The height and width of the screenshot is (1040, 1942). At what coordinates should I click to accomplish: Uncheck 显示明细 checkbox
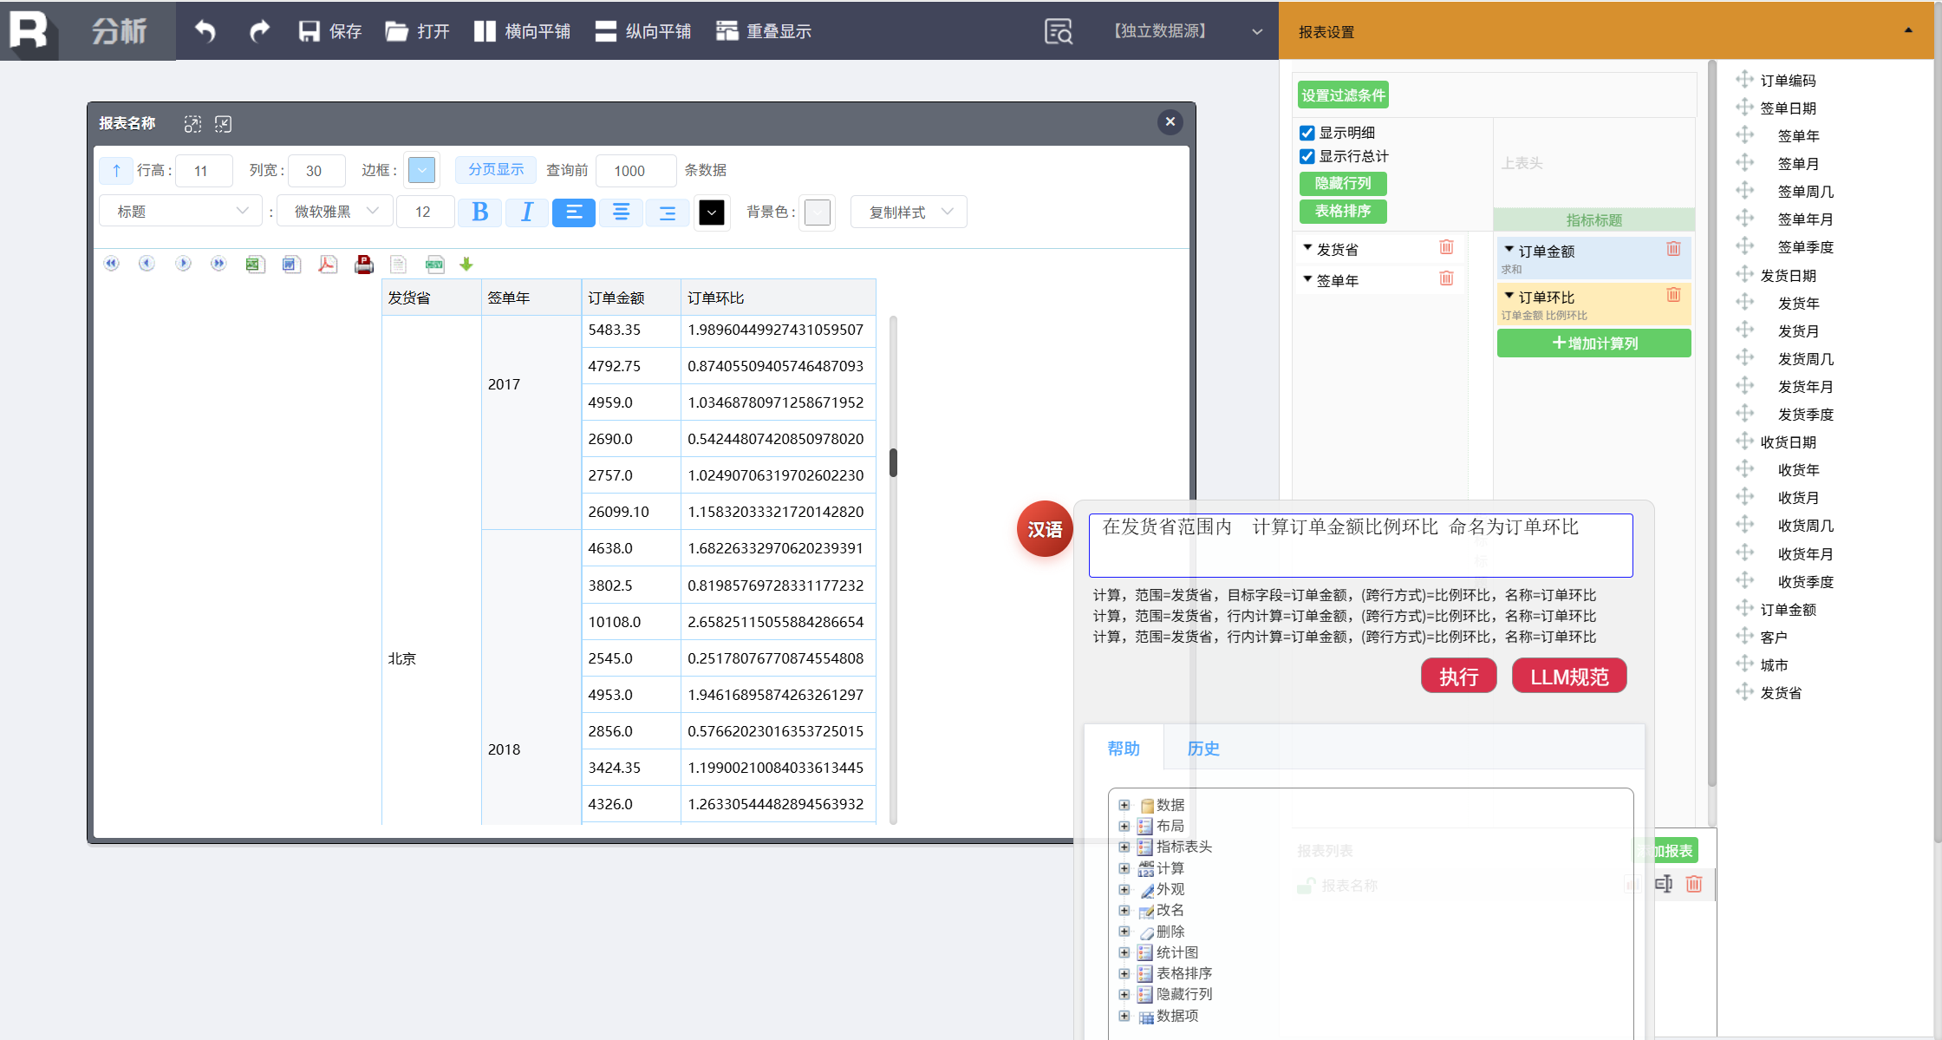[x=1307, y=133]
